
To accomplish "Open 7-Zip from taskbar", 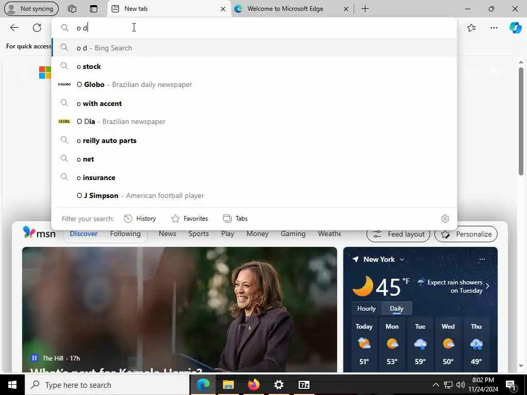I will [x=304, y=385].
